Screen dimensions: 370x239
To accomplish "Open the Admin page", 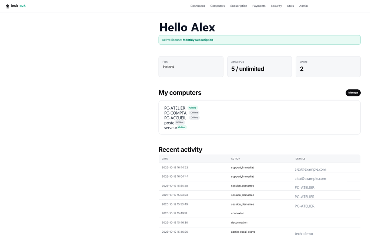I will coord(303,6).
